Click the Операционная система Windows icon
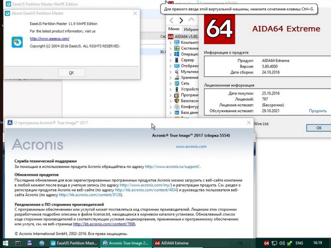Image resolution: width=331 pixels, height=248 pixels. pos(177,54)
